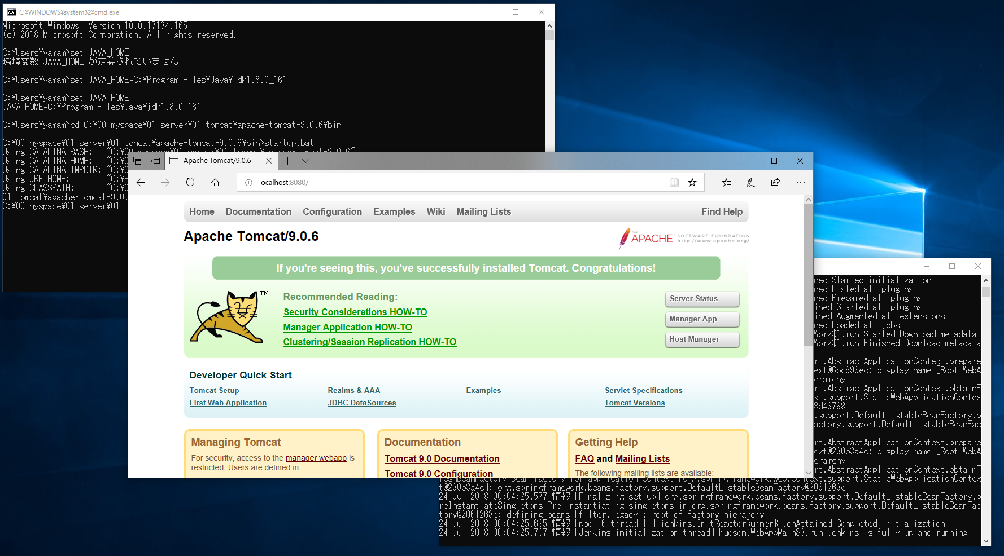Open the FAQ link under Getting Help
1004x556 pixels.
click(x=584, y=458)
